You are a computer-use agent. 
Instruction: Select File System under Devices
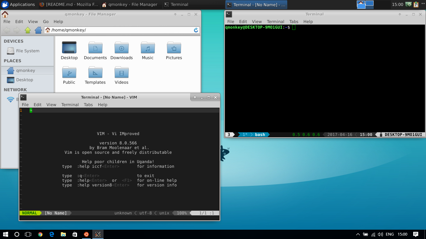click(27, 51)
